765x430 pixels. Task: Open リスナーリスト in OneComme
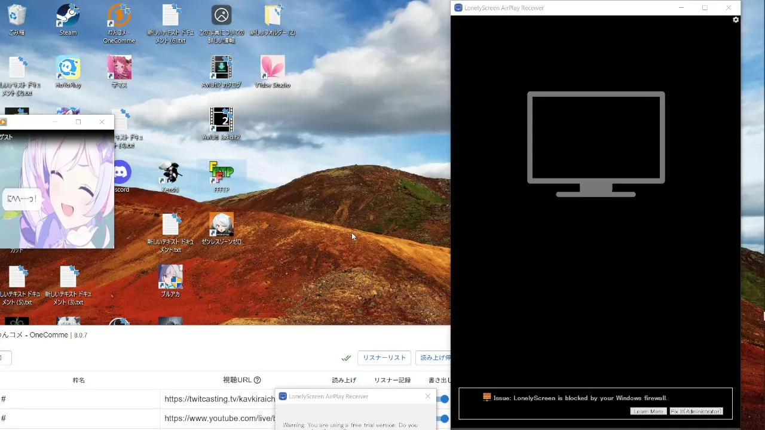pyautogui.click(x=384, y=358)
